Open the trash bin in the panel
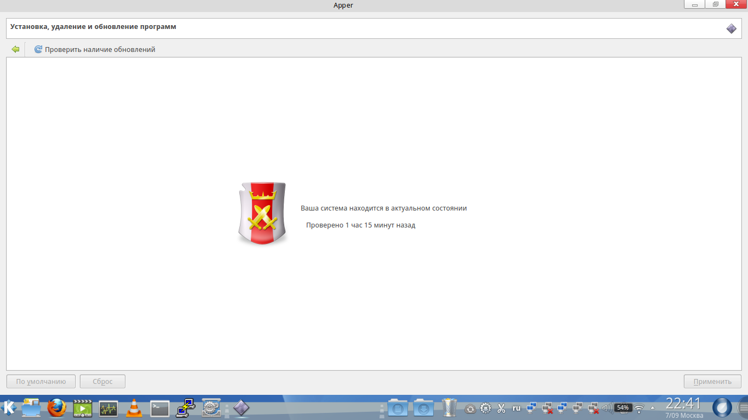 click(x=450, y=407)
